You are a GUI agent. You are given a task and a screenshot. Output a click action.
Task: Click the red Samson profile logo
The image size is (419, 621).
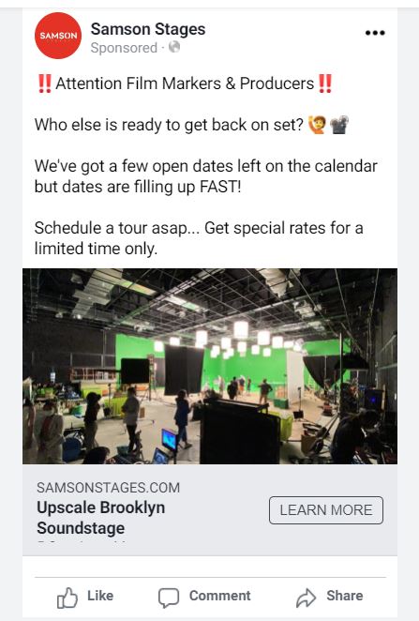(x=58, y=36)
